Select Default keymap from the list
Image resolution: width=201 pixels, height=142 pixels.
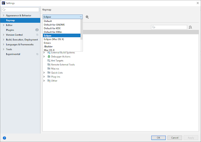(x=62, y=21)
